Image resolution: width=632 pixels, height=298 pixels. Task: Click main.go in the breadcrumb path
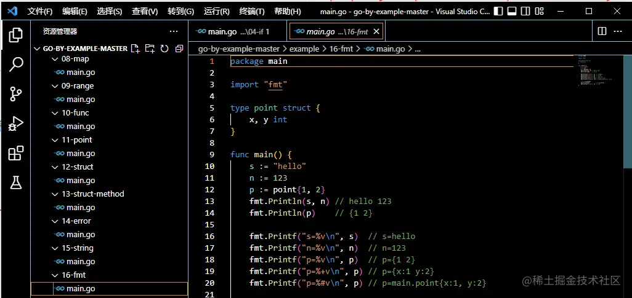click(x=384, y=49)
